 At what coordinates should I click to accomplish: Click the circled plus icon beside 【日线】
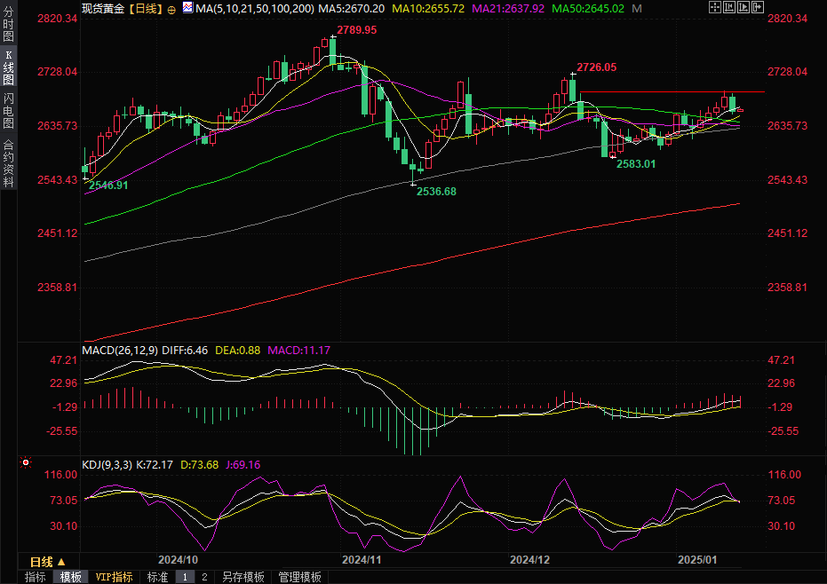(x=171, y=9)
